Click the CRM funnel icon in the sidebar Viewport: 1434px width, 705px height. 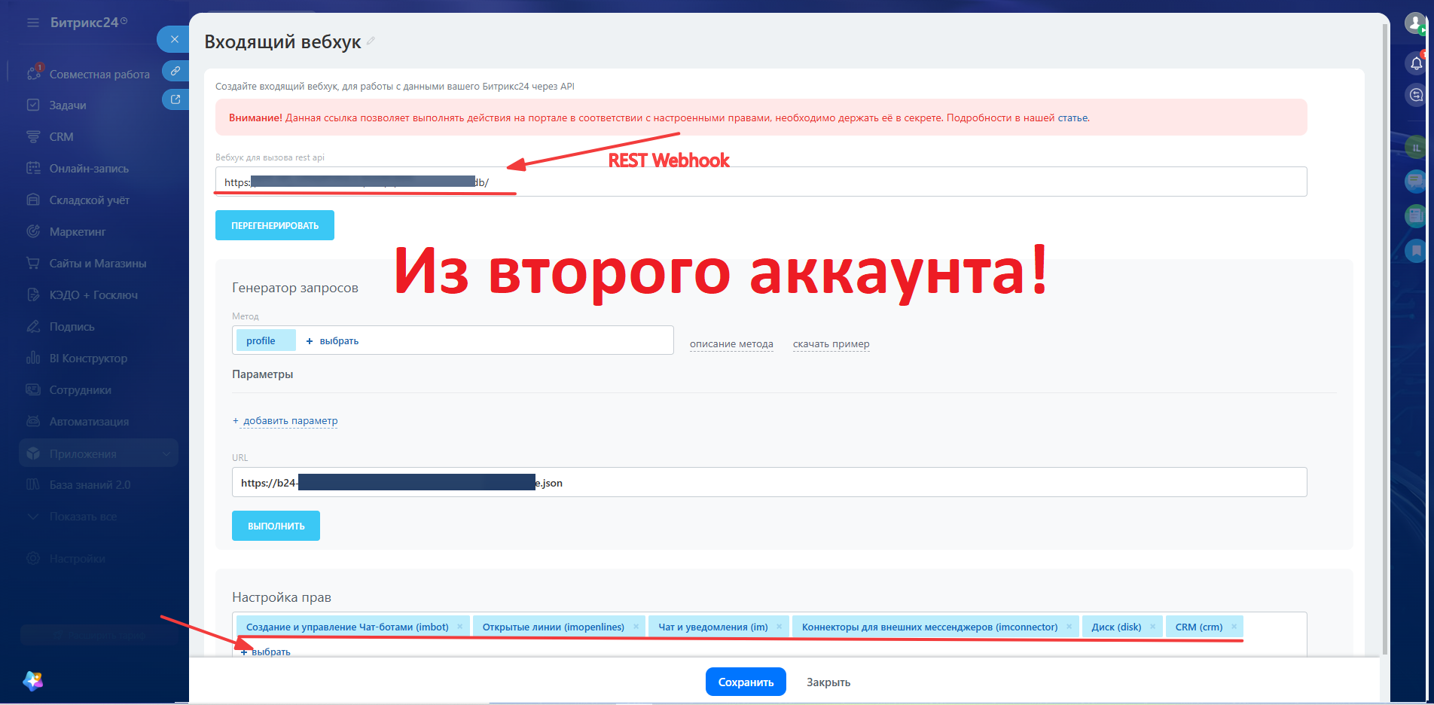point(33,137)
